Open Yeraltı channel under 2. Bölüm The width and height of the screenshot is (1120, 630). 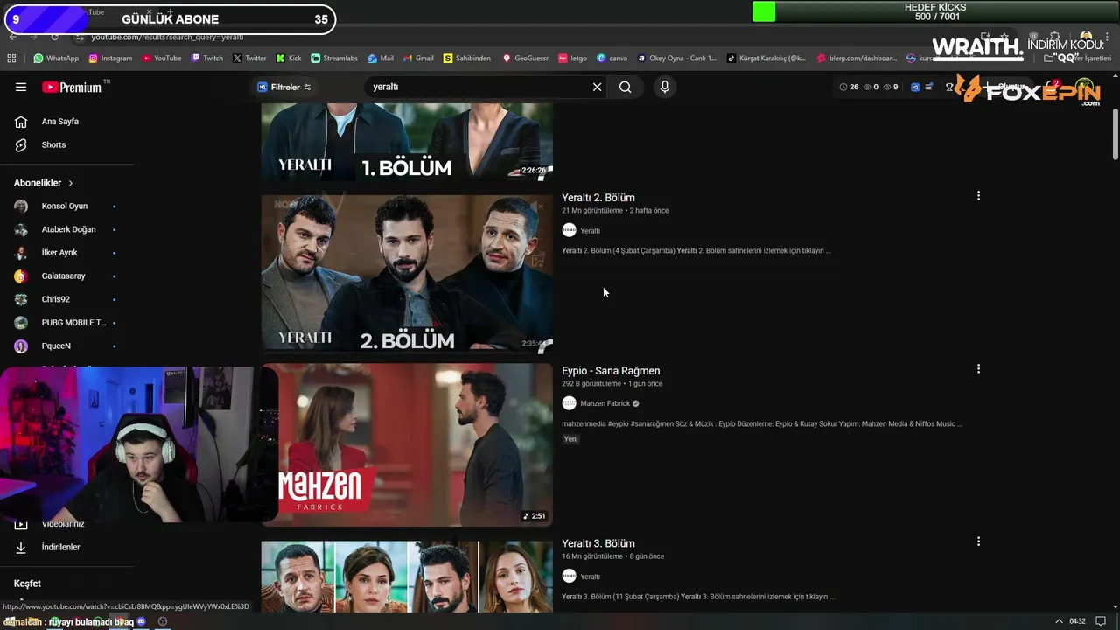point(591,231)
